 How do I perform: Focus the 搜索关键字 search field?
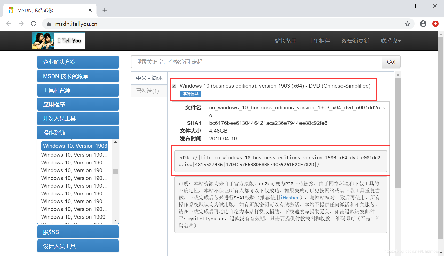tap(257, 62)
